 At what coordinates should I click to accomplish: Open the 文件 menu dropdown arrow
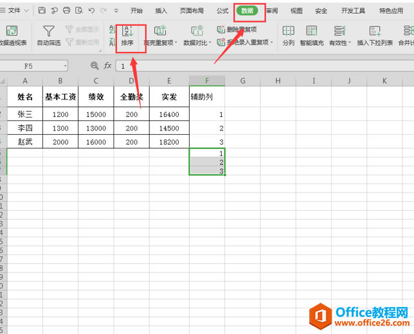(26, 10)
